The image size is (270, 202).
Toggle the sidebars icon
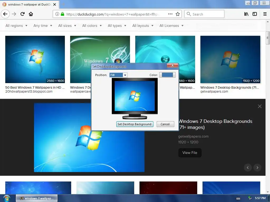point(255,14)
